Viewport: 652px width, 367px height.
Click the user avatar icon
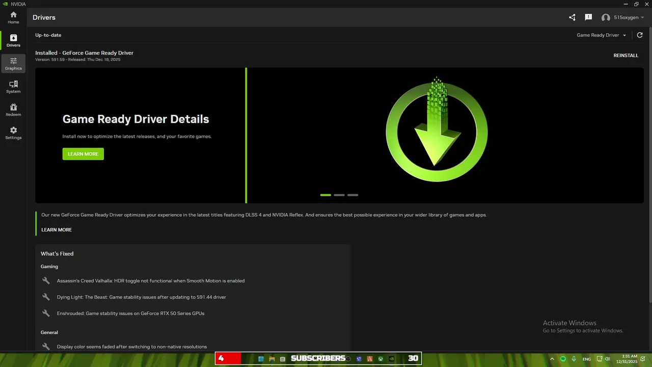[606, 17]
